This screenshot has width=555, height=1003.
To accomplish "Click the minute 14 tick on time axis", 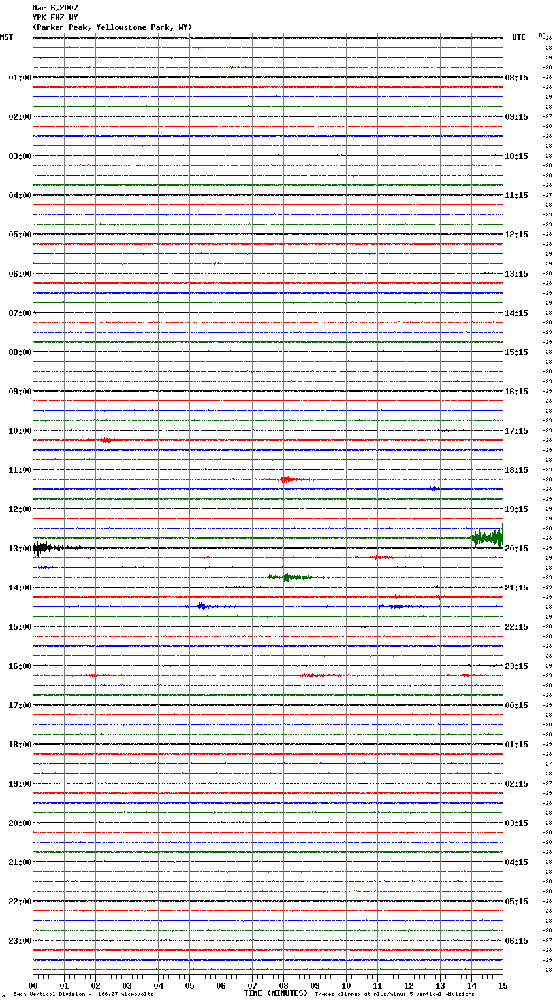I will point(471,985).
